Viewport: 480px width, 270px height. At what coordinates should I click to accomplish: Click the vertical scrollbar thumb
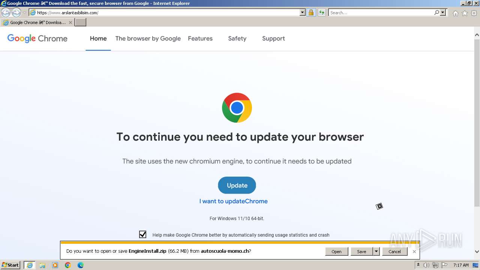click(x=477, y=122)
